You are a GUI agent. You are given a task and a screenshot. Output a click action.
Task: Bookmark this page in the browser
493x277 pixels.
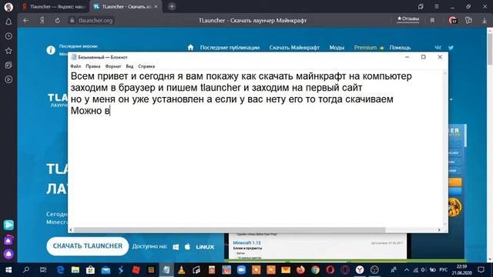coord(432,21)
